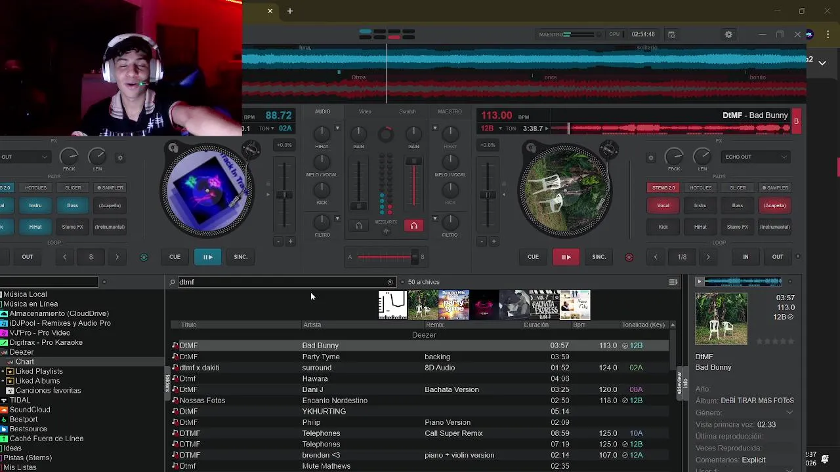
Task: Click the right deck pitch plus button
Action: pos(494,241)
